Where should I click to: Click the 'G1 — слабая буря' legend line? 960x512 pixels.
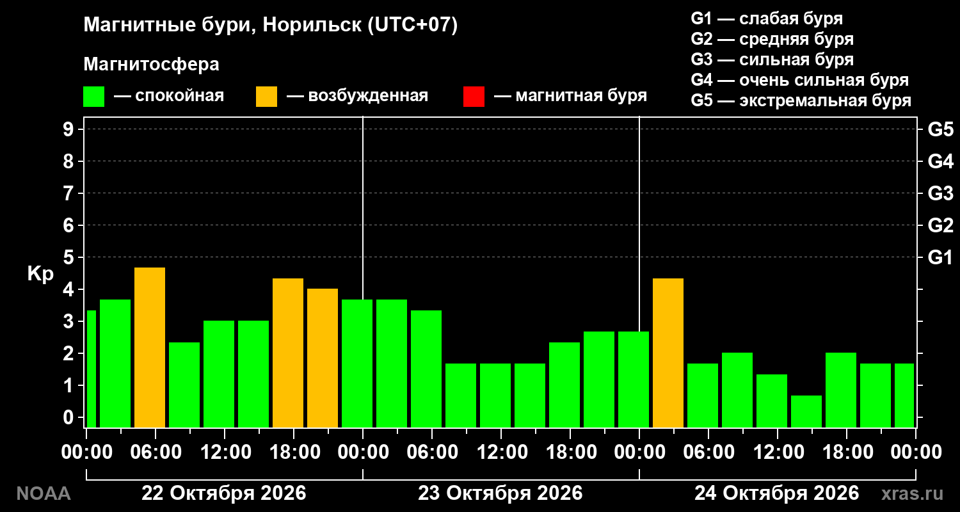[x=767, y=18]
